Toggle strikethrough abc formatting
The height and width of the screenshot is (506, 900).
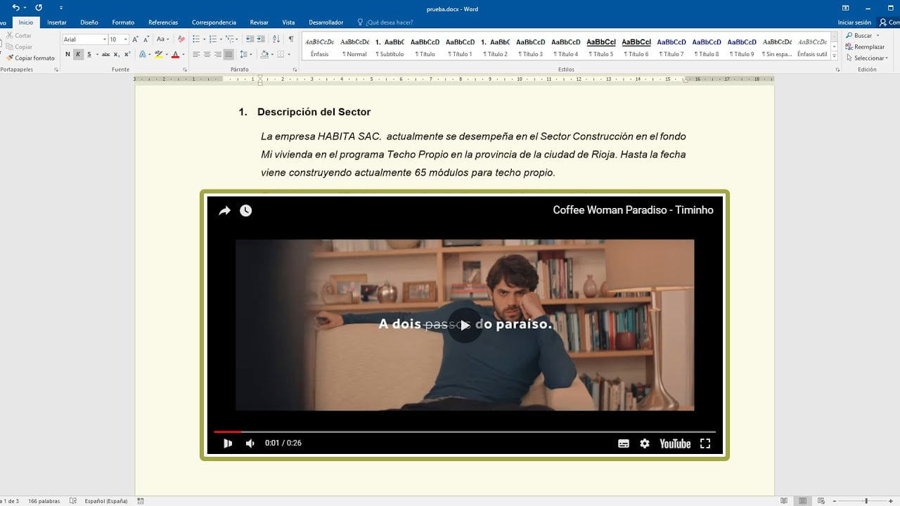point(105,54)
